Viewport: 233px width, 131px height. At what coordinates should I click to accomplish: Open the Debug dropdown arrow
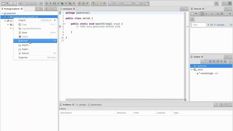tap(50, 3)
